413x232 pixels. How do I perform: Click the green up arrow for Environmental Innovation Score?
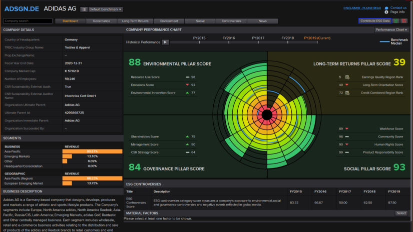[187, 92]
